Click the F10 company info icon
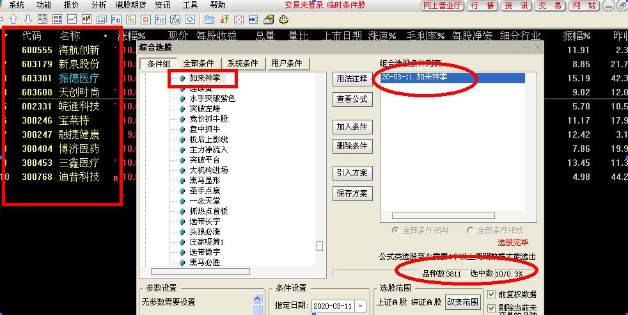The height and width of the screenshot is (315, 628). click(116, 19)
